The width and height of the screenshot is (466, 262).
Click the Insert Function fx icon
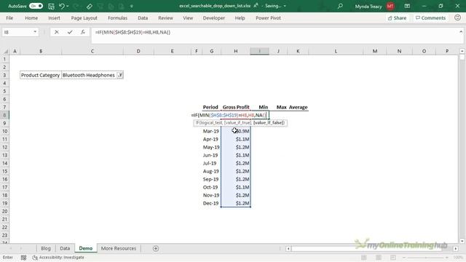click(83, 32)
